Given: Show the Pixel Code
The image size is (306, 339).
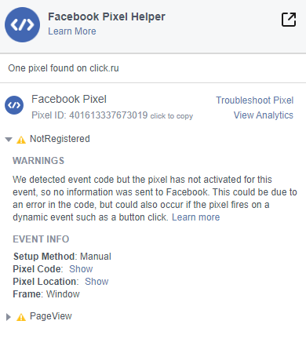Looking at the screenshot, I should [81, 269].
